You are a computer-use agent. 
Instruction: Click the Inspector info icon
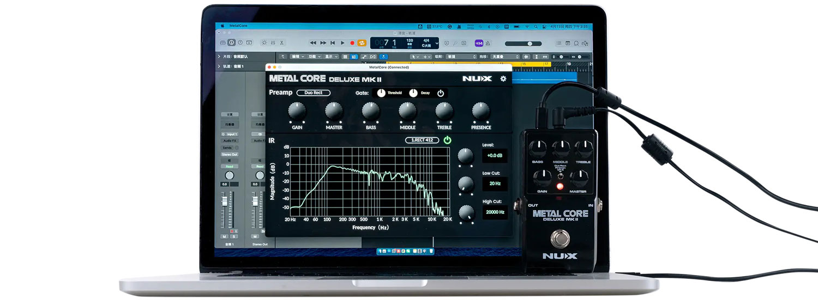tap(231, 42)
